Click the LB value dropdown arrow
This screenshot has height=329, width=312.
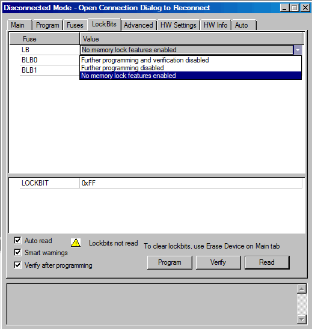point(298,50)
